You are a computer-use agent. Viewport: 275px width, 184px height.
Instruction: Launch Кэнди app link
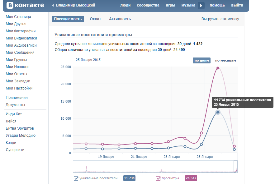[11, 143]
